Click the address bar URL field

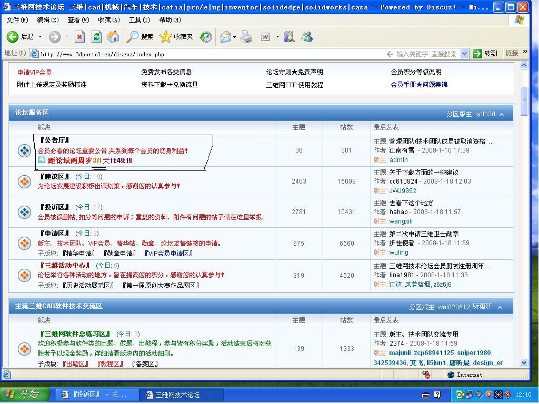tap(206, 54)
